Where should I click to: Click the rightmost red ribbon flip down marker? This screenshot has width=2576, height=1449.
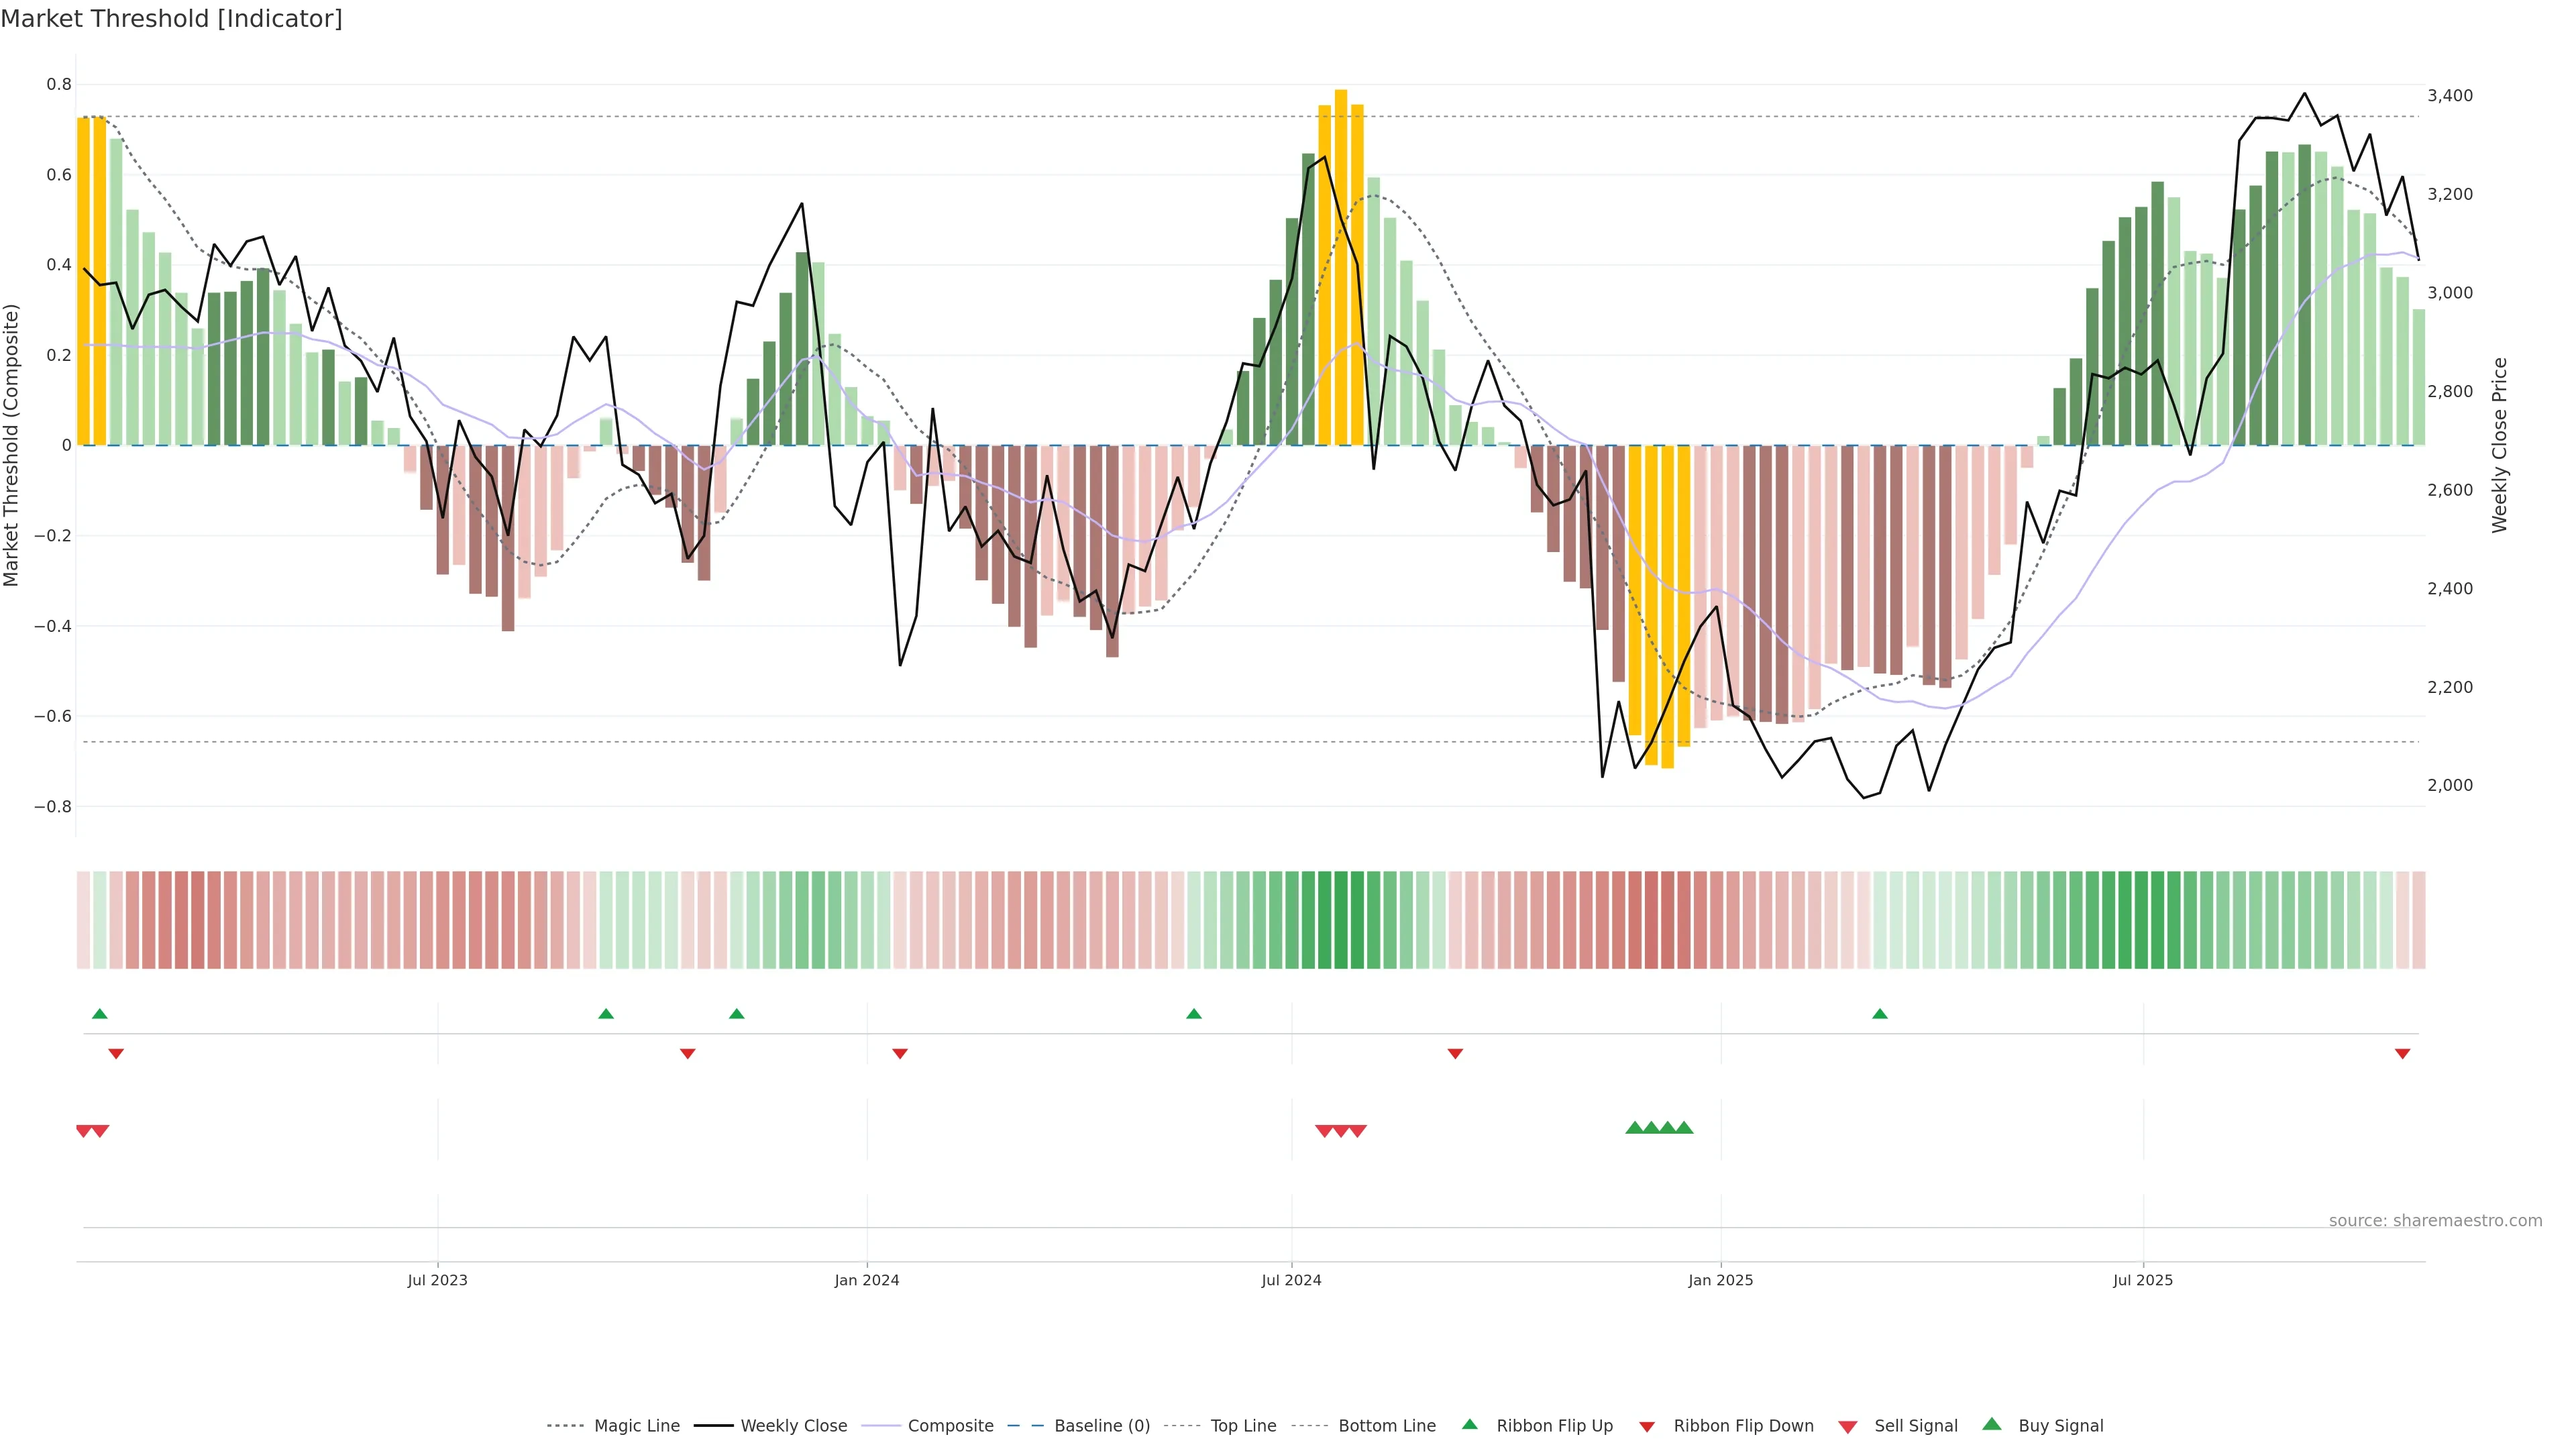coord(2402,1053)
